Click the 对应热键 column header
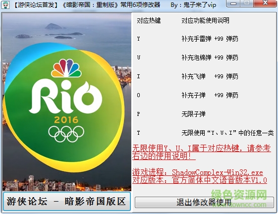Image resolution: width=278 pixels, height=214 pixels. click(x=149, y=21)
